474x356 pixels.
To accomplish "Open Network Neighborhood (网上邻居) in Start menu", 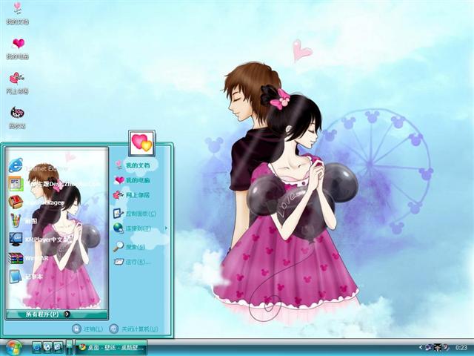I will [x=132, y=195].
